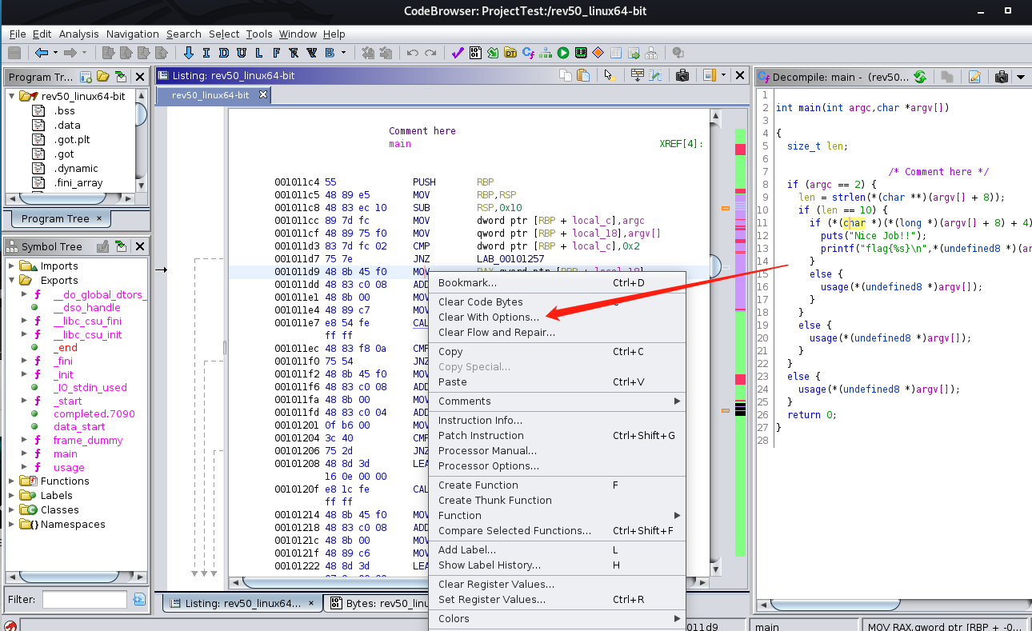Take a snapshot of the Listing view

[x=682, y=75]
